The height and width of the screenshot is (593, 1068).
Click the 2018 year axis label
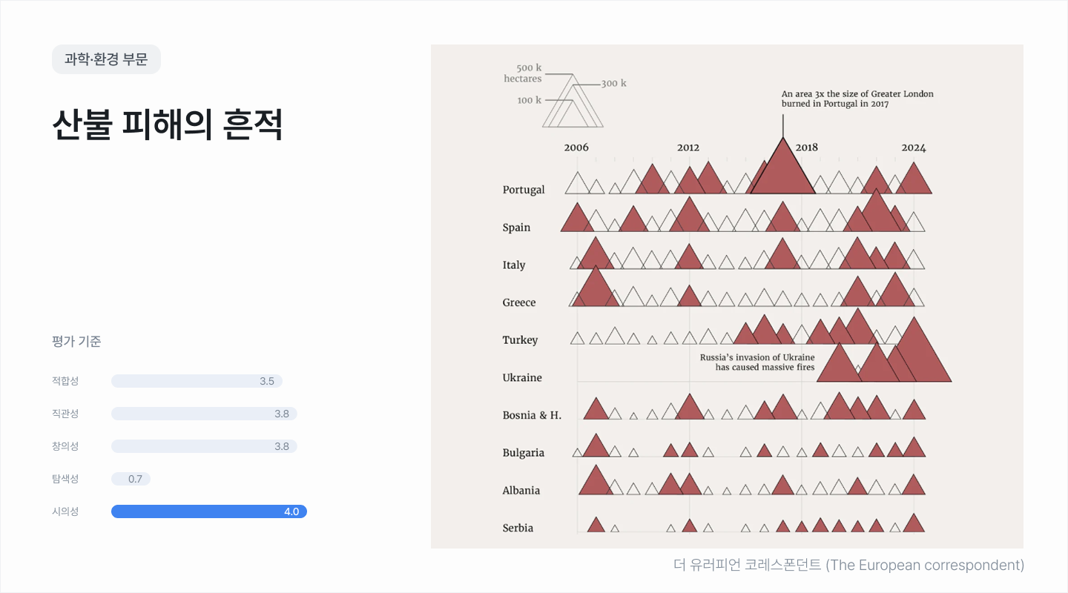(x=806, y=148)
